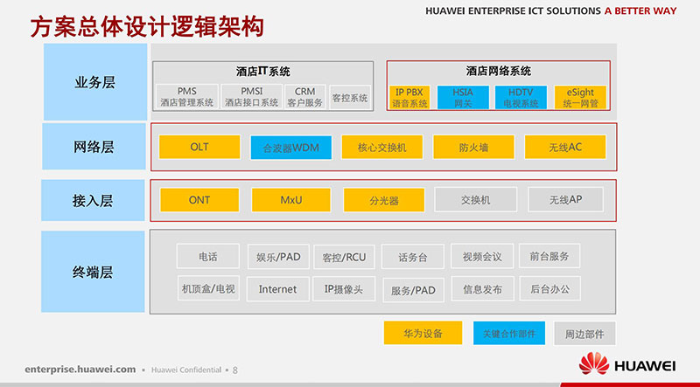Select the 话务台 terminal box

coord(412,257)
